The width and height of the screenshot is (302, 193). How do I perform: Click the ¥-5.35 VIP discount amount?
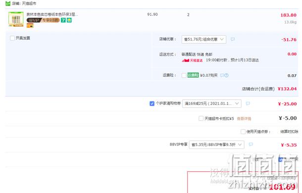pos(289,145)
